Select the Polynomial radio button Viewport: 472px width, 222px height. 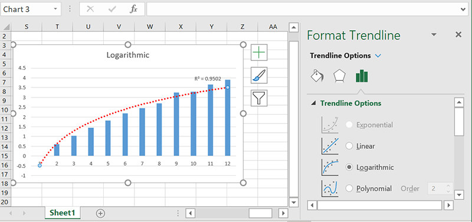(x=349, y=188)
